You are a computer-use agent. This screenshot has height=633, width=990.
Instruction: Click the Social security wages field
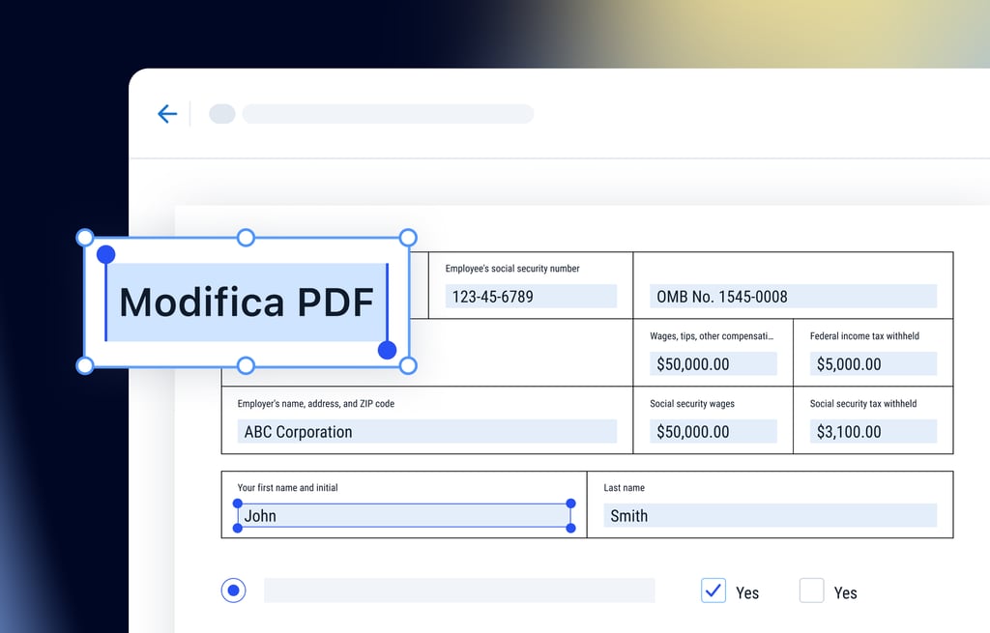click(713, 432)
